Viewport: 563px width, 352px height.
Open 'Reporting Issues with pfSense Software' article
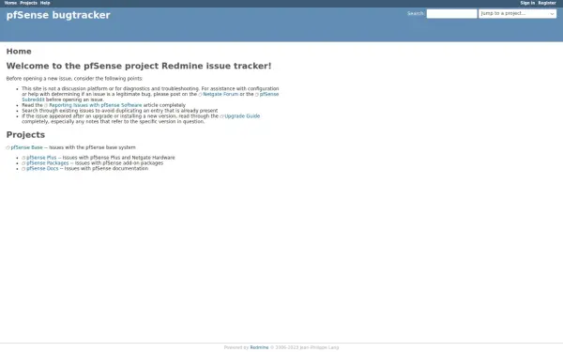tap(96, 105)
